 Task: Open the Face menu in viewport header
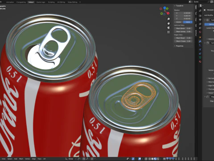pyautogui.click(x=39, y=159)
